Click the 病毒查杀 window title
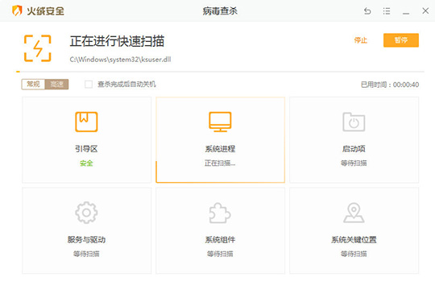 pyautogui.click(x=220, y=11)
